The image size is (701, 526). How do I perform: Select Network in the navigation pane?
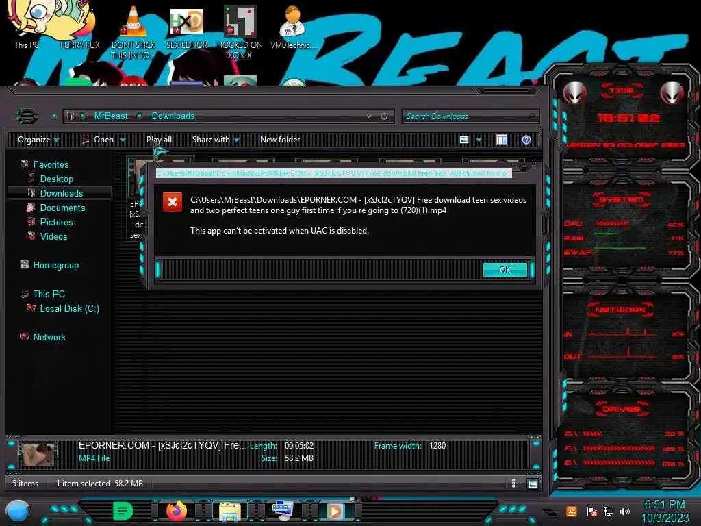pos(49,337)
